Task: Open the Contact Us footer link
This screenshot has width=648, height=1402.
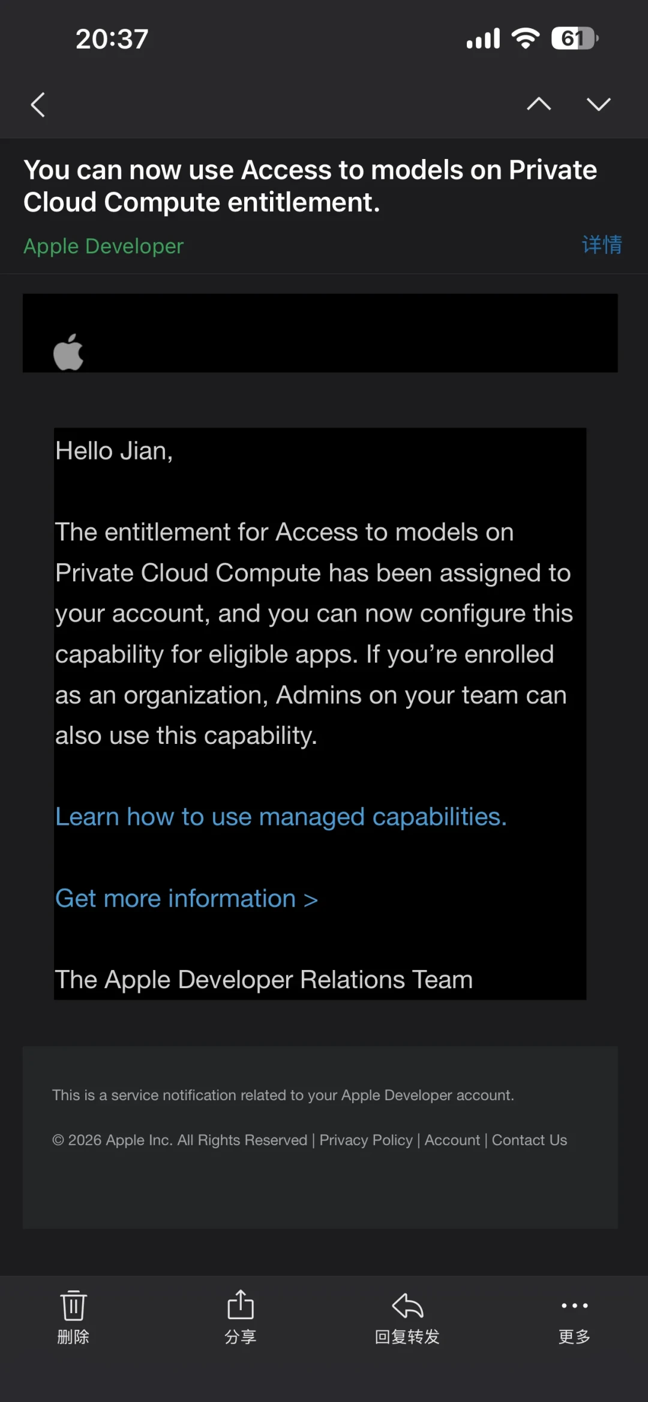Action: tap(529, 1140)
